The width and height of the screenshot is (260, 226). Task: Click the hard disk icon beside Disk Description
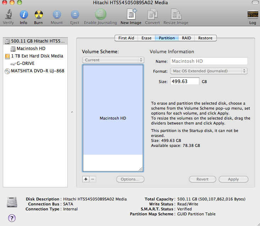tap(12, 202)
